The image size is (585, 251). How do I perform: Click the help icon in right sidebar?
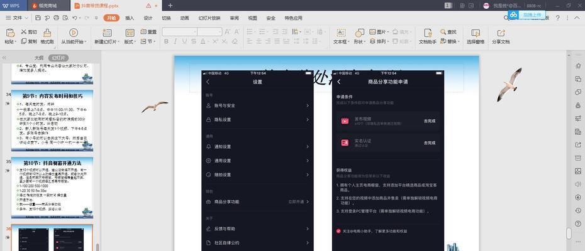578,224
